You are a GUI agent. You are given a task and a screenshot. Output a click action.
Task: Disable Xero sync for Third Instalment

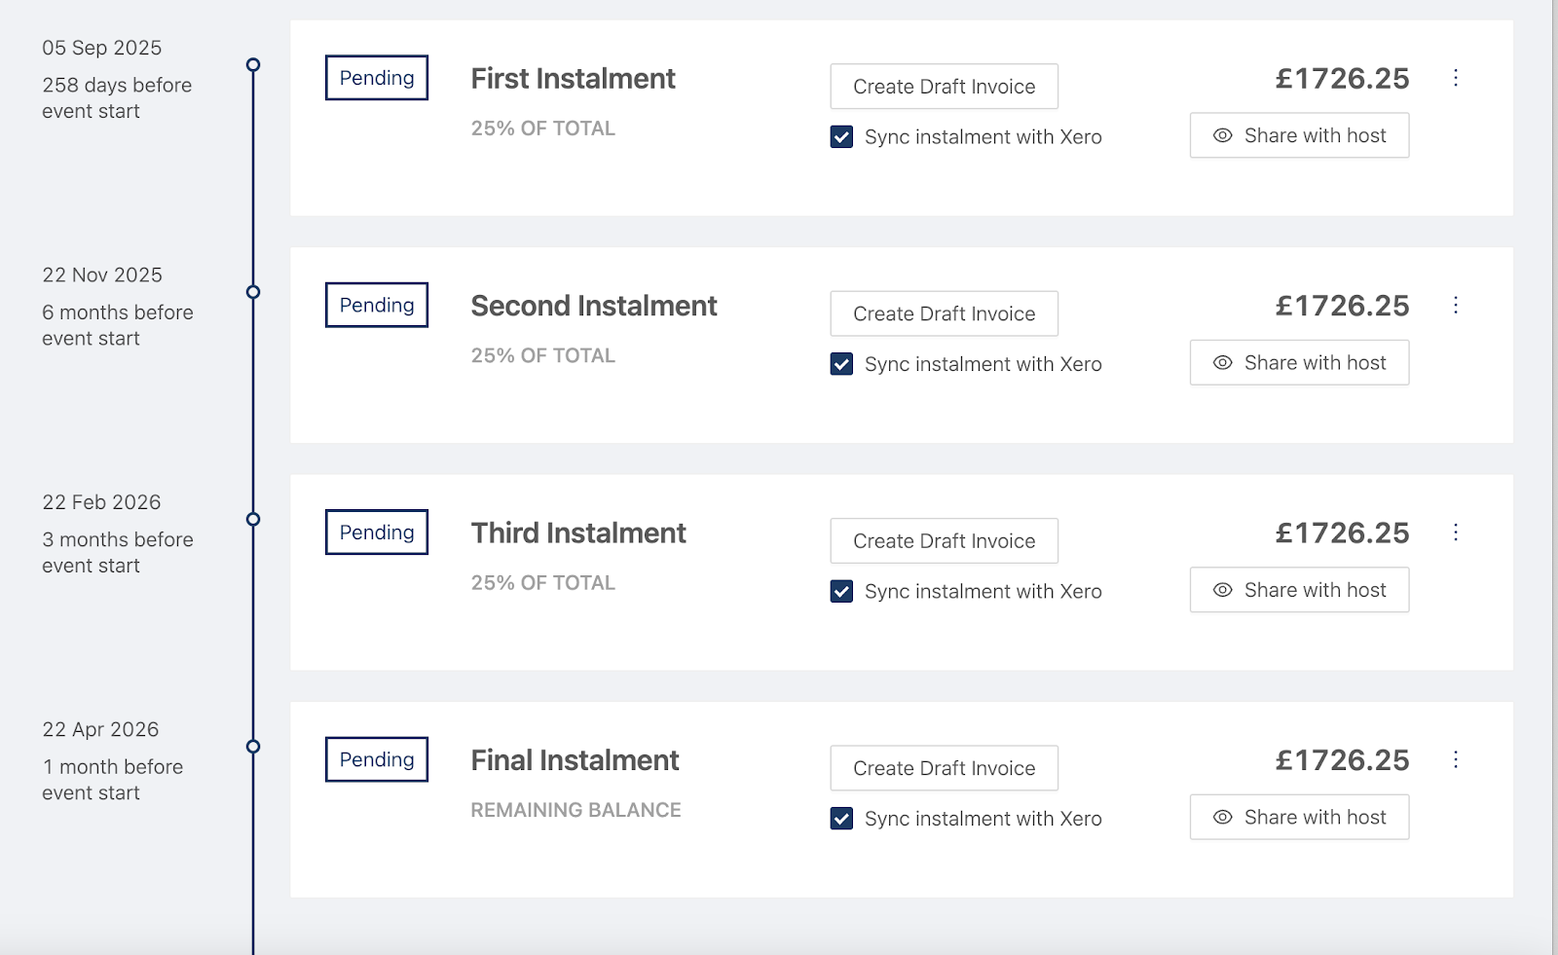point(842,592)
